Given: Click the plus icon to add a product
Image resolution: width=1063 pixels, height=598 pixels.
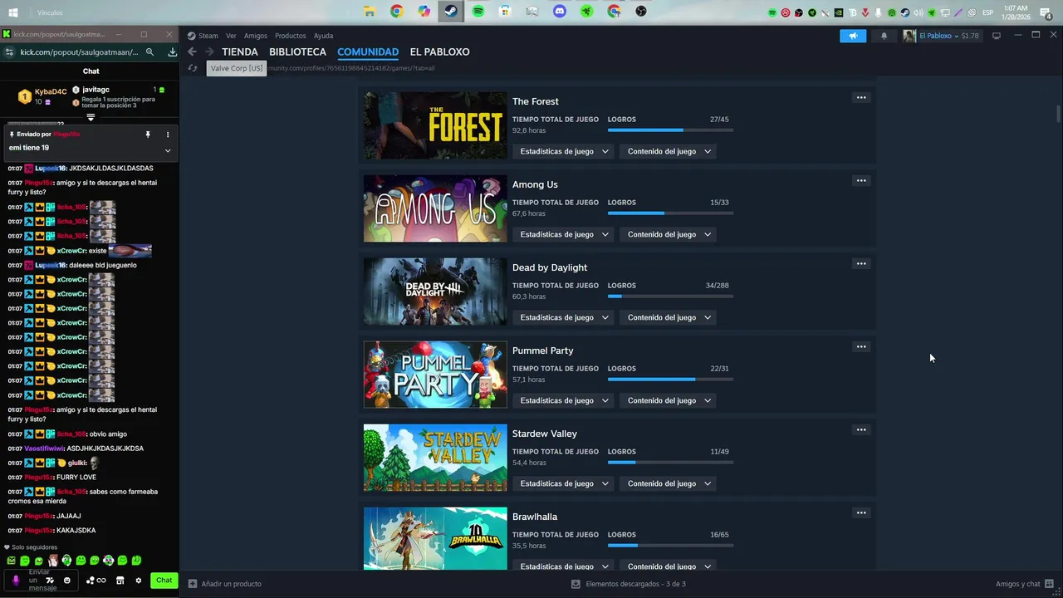Looking at the screenshot, I should click(x=193, y=584).
